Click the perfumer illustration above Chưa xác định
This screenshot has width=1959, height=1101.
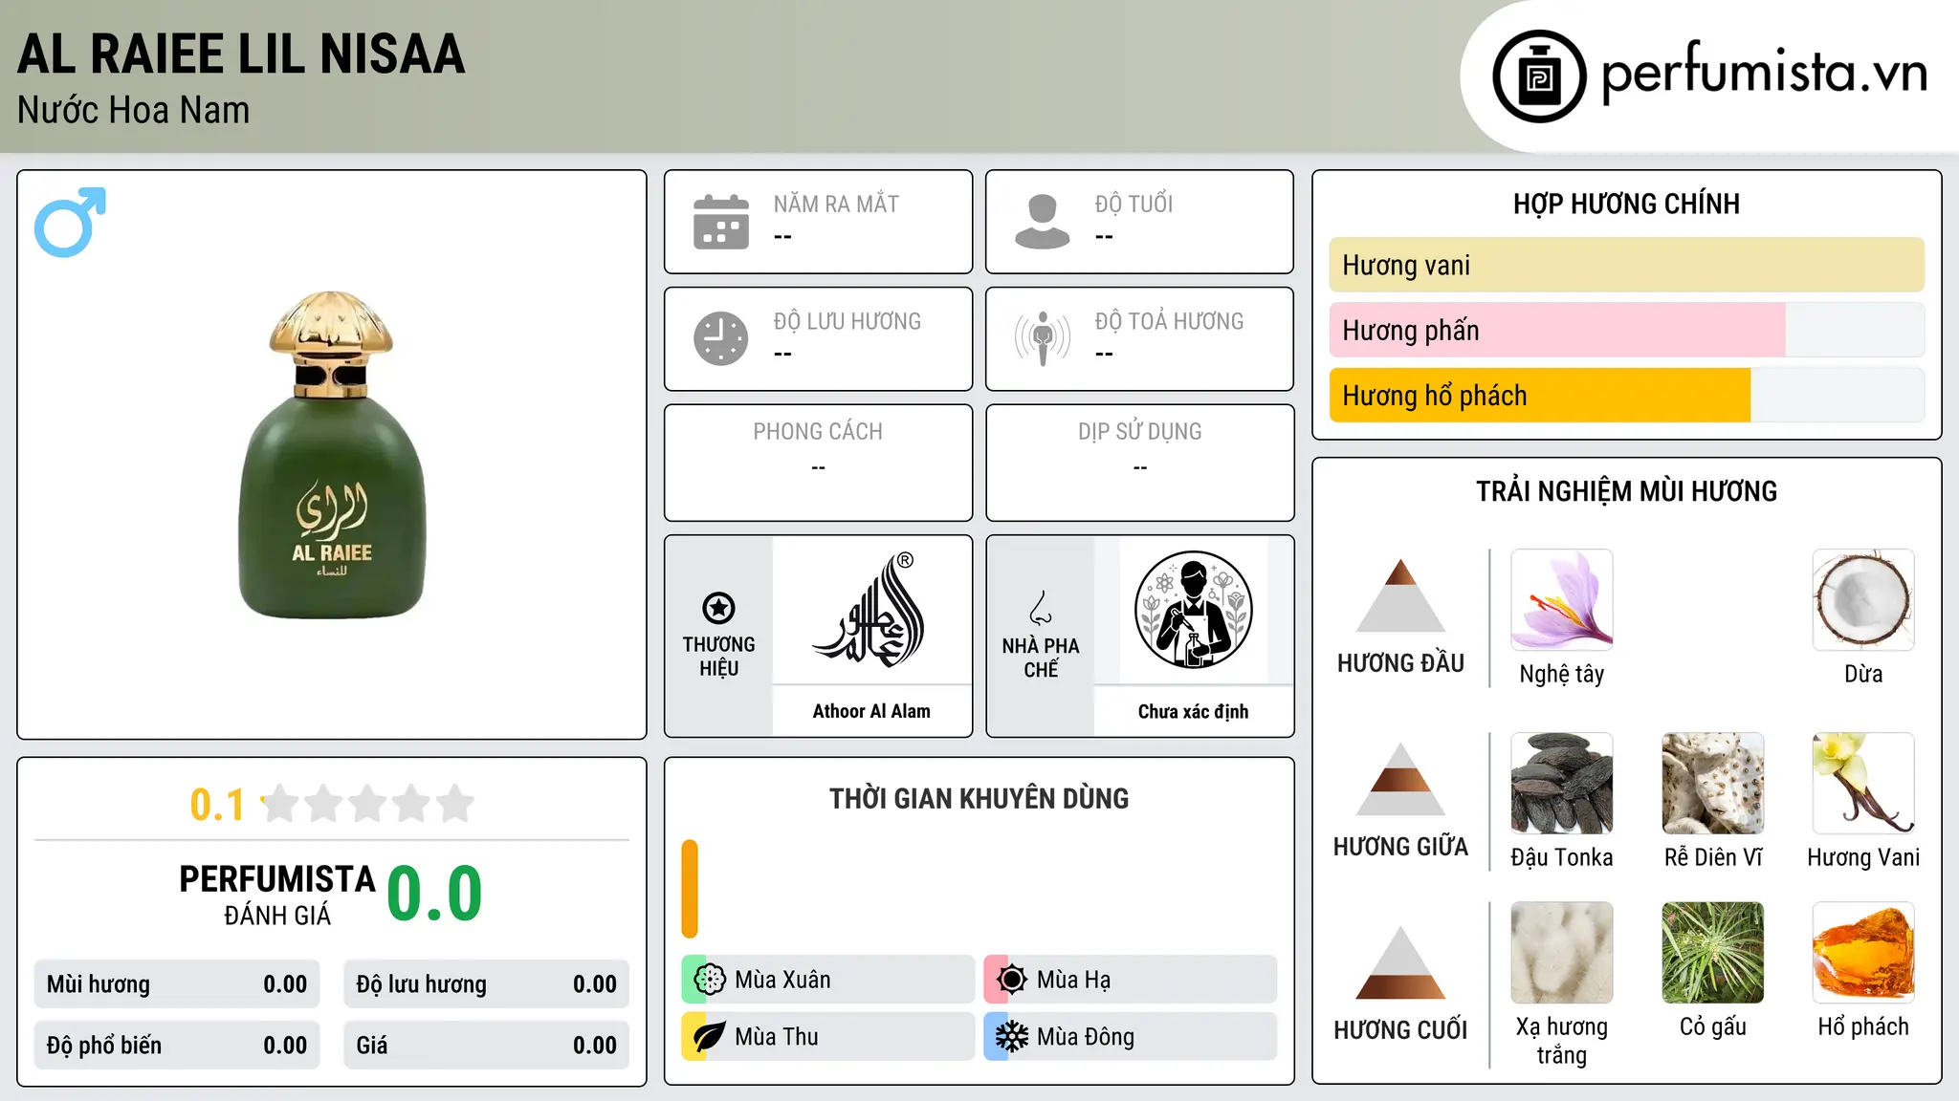coord(1193,610)
